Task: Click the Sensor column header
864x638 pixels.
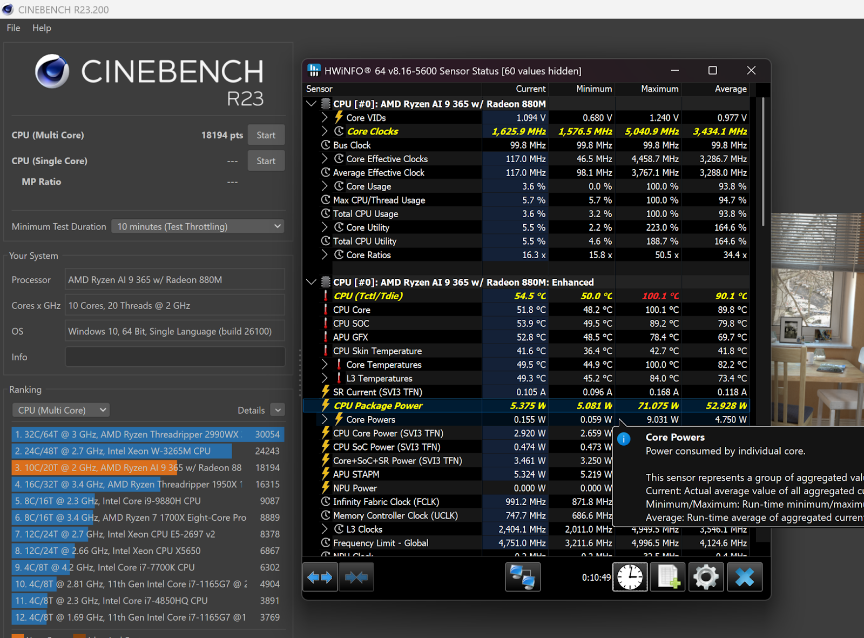Action: (392, 89)
